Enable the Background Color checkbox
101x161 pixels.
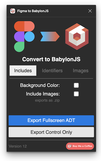click(x=76, y=85)
